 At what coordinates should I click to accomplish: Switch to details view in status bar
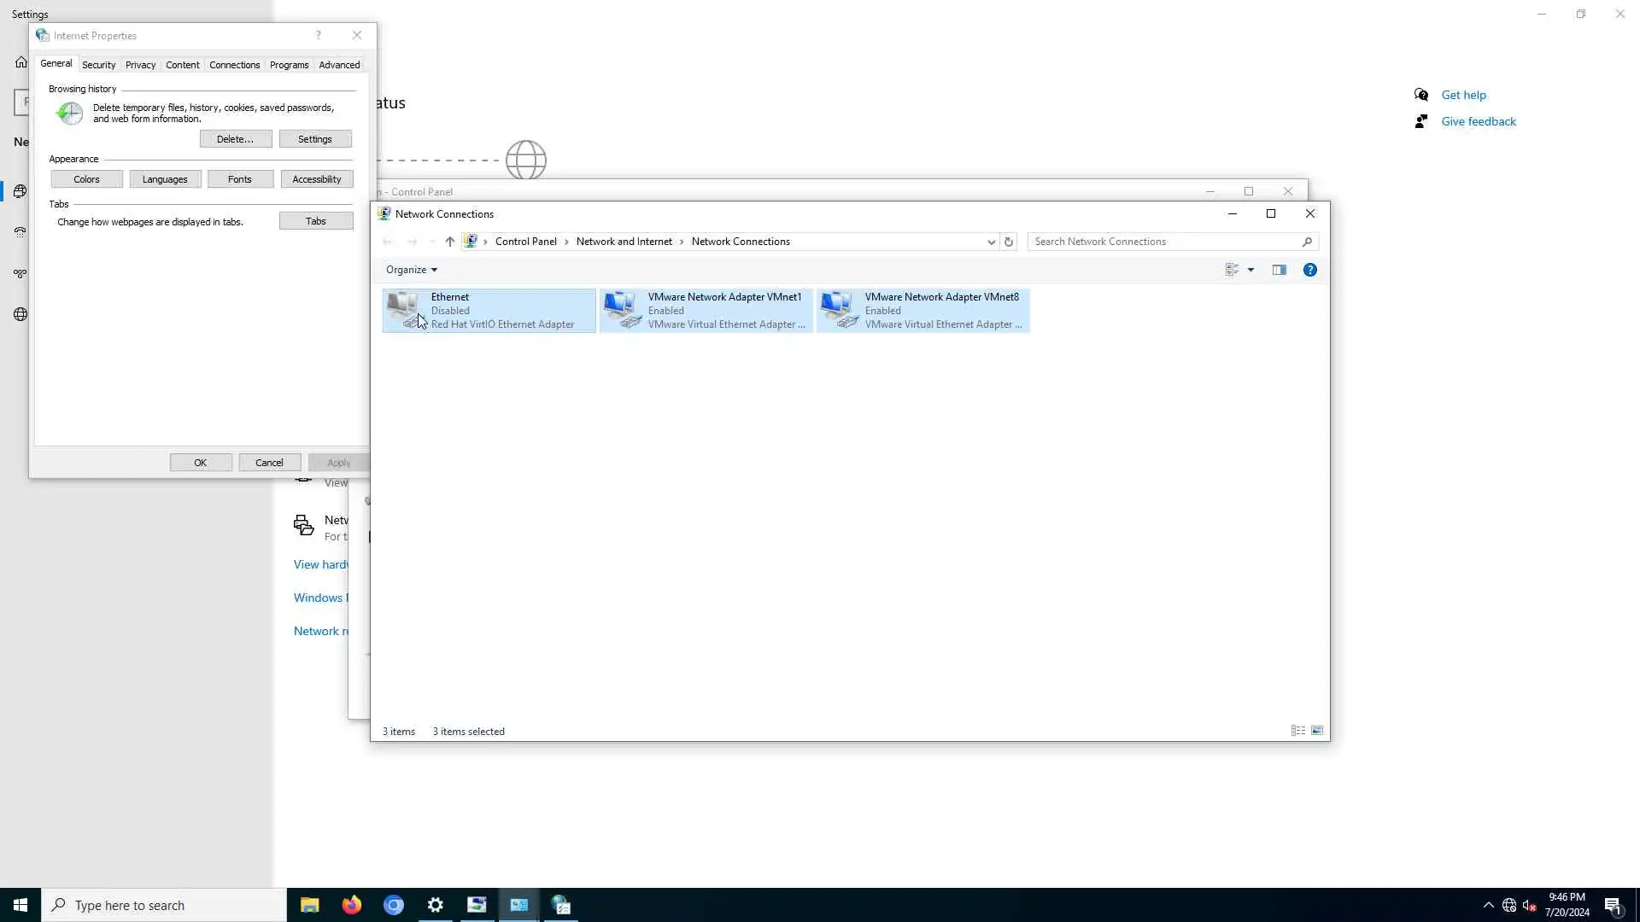point(1297,731)
